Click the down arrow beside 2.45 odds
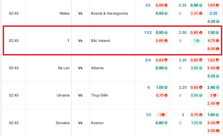The width and height of the screenshot is (223, 136). tap(217, 104)
